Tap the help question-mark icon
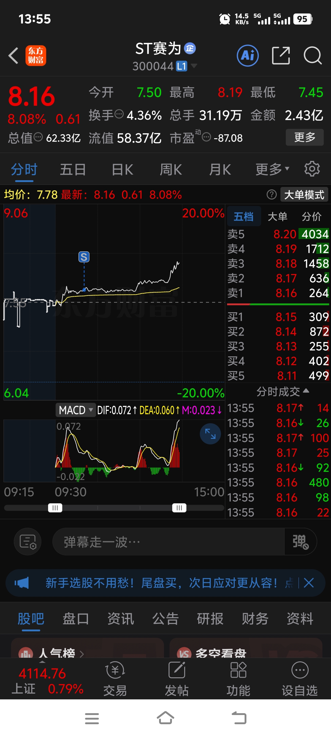Image resolution: width=331 pixels, height=738 pixels. (272, 195)
